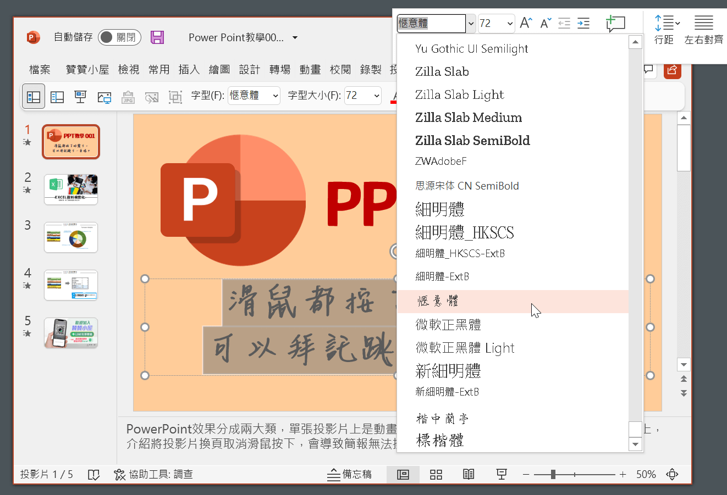Increase font size with the larger A icon

click(526, 23)
